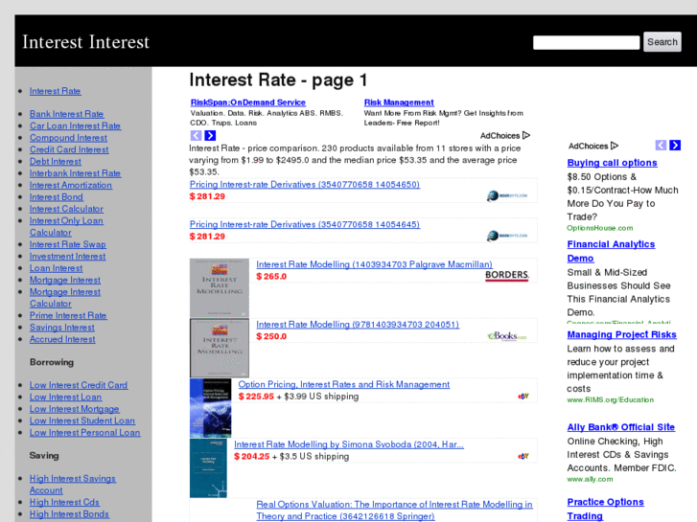Open the Low Interest Mortgage link

[x=74, y=409]
